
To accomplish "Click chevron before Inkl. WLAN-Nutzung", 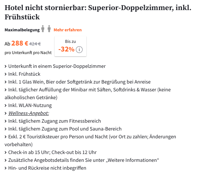I will click(6, 106).
